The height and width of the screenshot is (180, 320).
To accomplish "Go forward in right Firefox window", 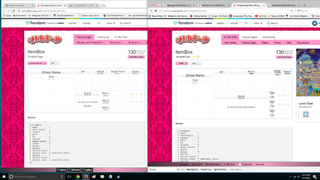I will 155,11.
